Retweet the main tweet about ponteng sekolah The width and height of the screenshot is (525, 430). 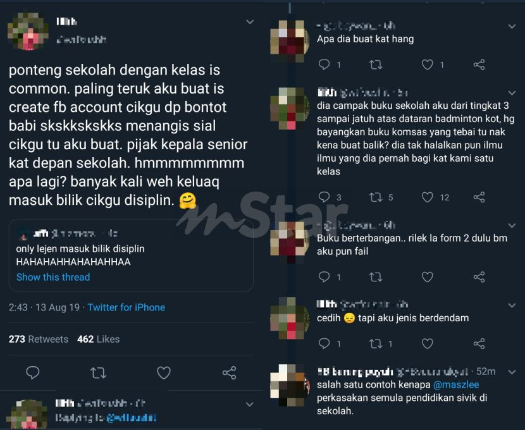click(98, 373)
